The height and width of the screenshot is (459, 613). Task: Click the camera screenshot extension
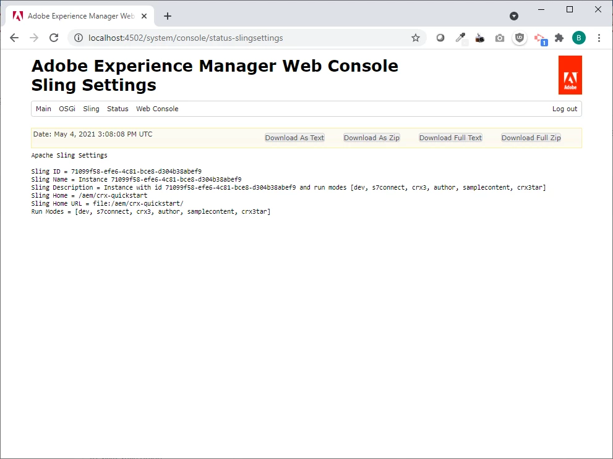point(500,38)
